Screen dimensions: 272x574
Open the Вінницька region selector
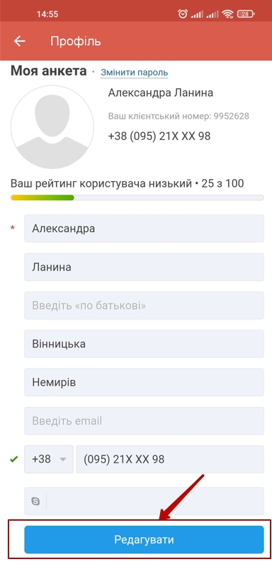pos(144,344)
